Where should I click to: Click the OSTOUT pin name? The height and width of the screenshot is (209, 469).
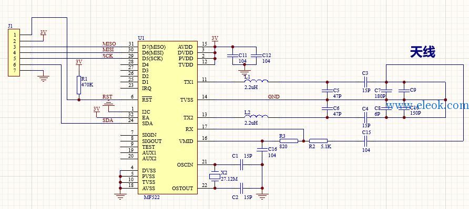pyautogui.click(x=182, y=189)
